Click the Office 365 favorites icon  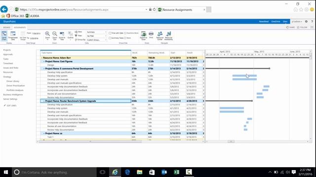[x=8, y=16]
